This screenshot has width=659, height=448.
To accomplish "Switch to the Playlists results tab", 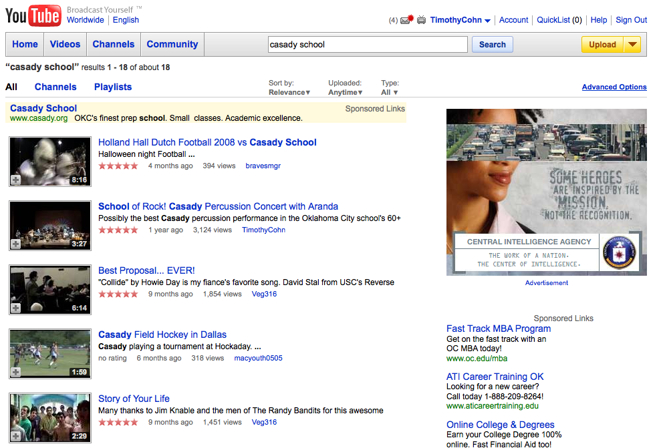I will coord(113,87).
